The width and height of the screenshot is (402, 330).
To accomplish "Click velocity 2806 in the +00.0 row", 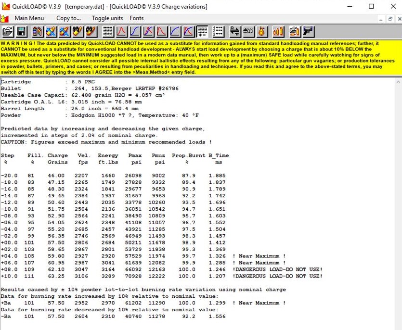I will point(81,242).
